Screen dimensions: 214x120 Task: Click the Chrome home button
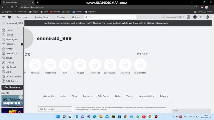(x=16, y=7)
